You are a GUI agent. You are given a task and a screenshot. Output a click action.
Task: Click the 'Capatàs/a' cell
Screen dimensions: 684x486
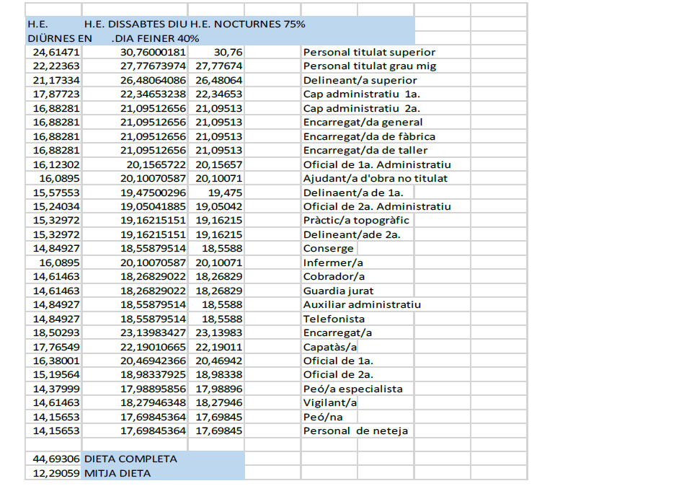(x=330, y=347)
